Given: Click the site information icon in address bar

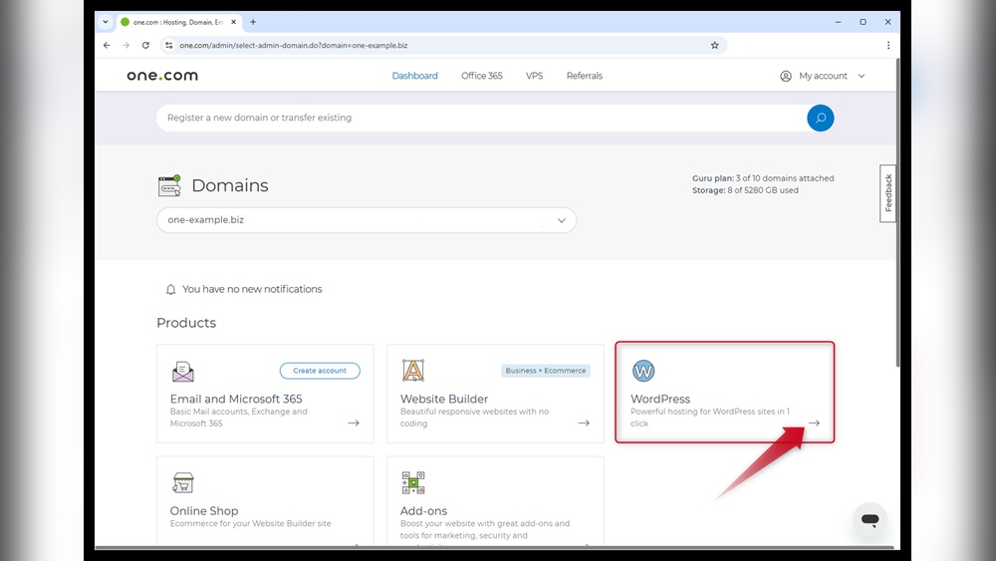Looking at the screenshot, I should pyautogui.click(x=168, y=45).
